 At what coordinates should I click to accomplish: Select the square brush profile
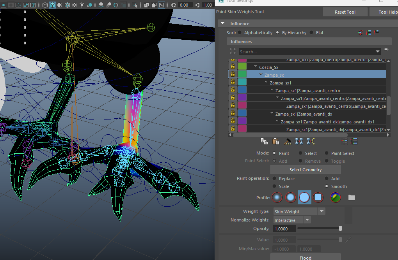[x=318, y=197]
